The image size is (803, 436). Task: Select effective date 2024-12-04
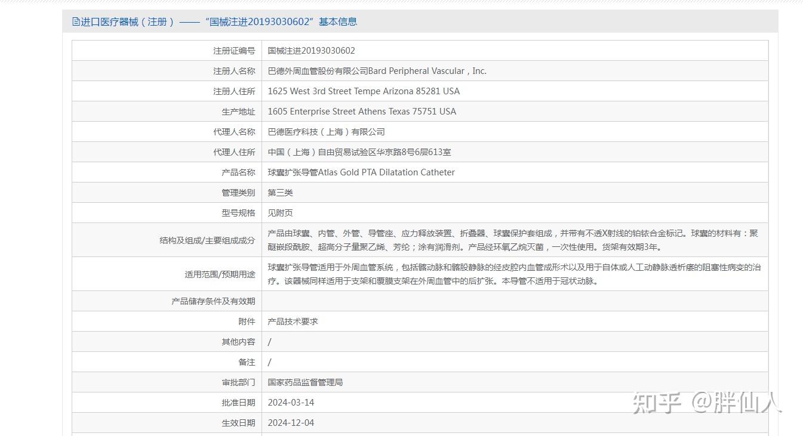(x=291, y=423)
